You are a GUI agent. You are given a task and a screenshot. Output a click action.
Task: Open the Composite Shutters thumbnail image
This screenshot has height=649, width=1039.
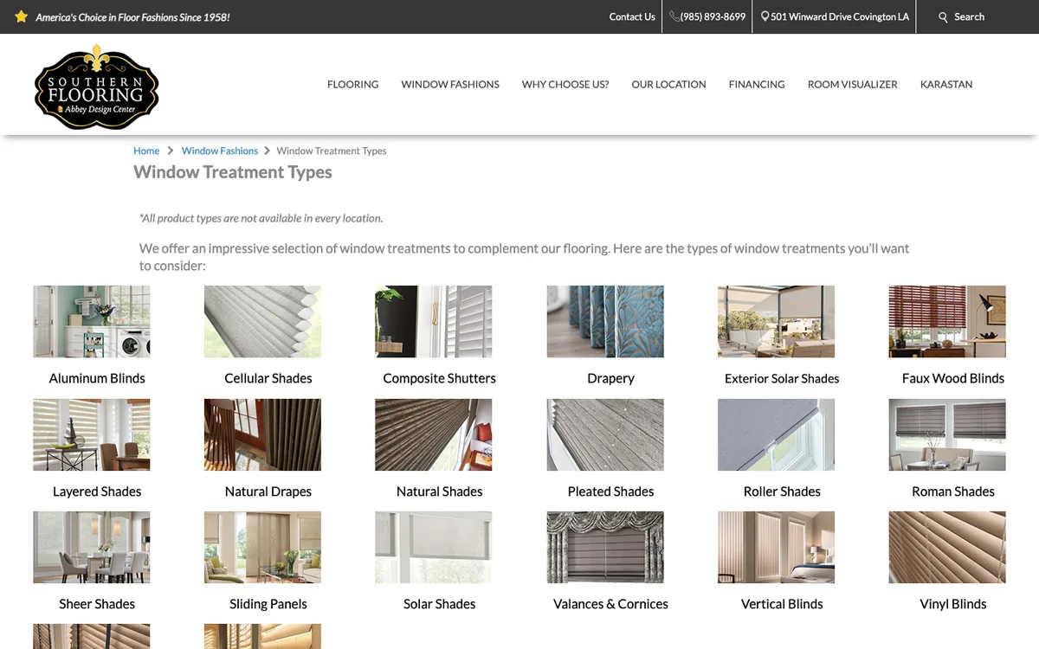[x=434, y=322]
